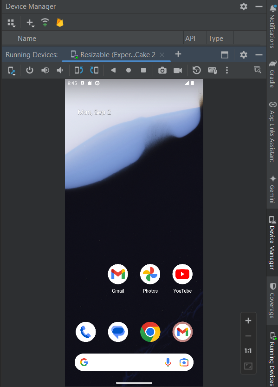
Task: Zoom in on the emulator view
Action: (248, 321)
